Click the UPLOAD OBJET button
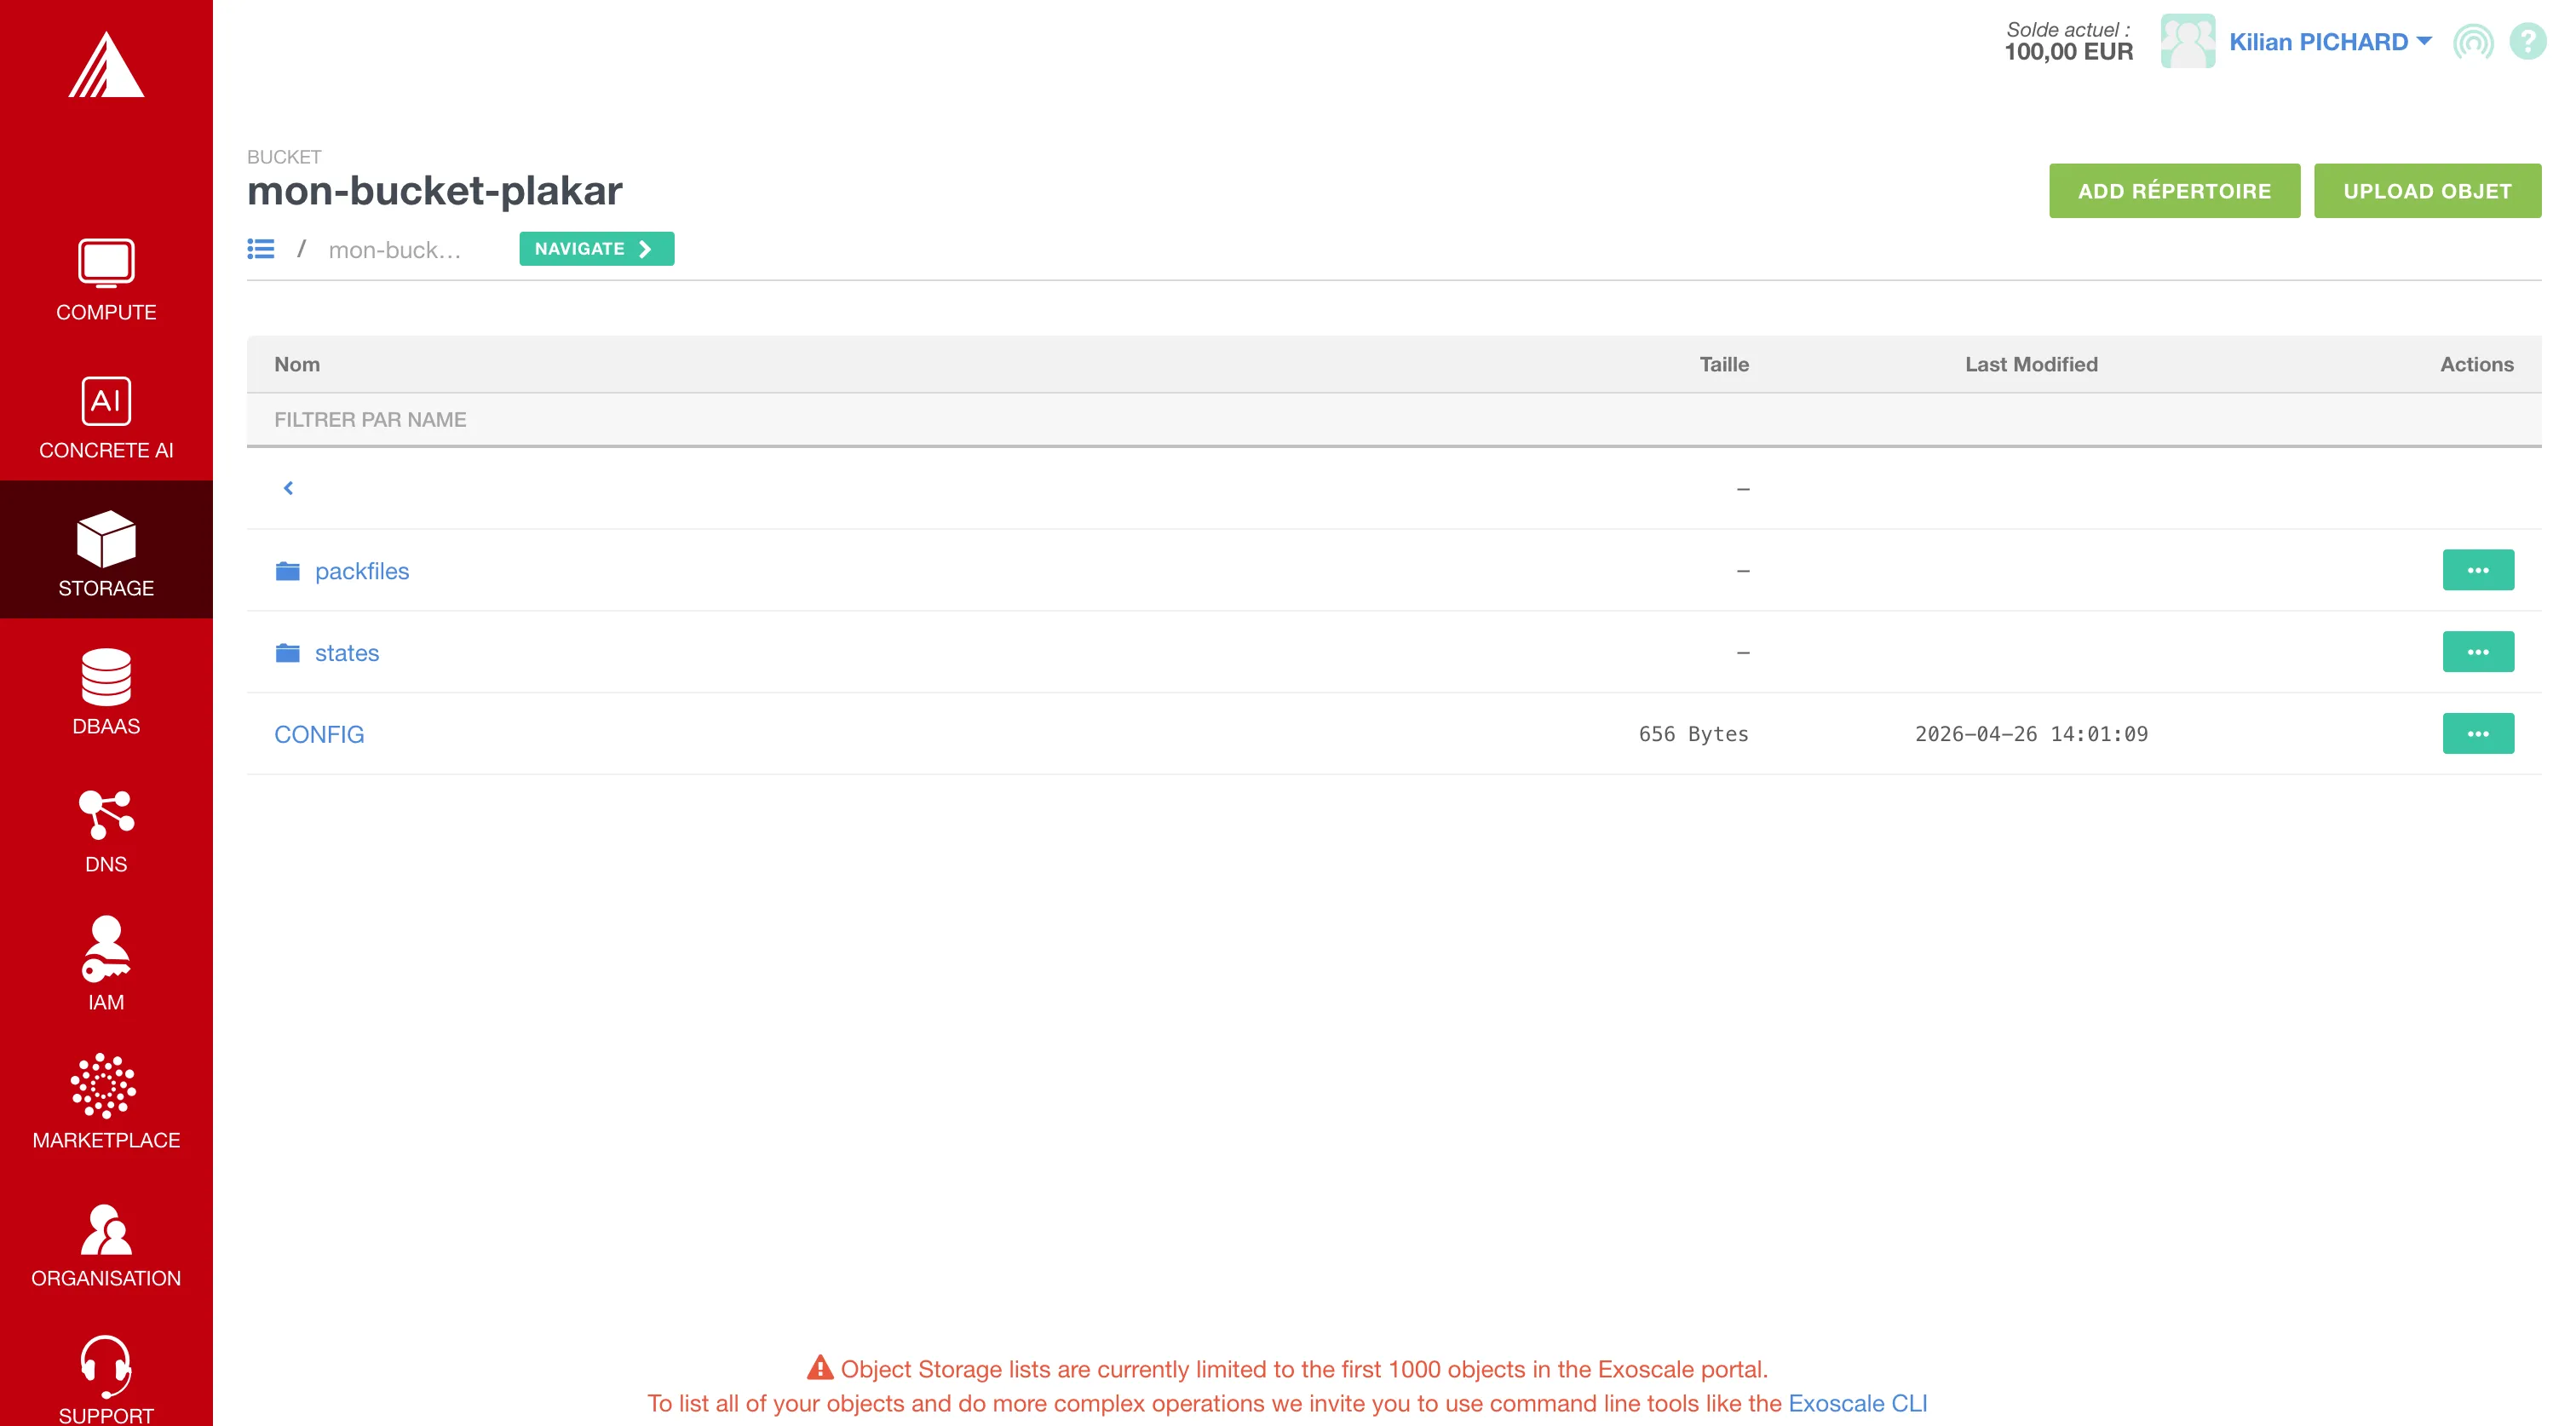2576x1426 pixels. pos(2427,191)
